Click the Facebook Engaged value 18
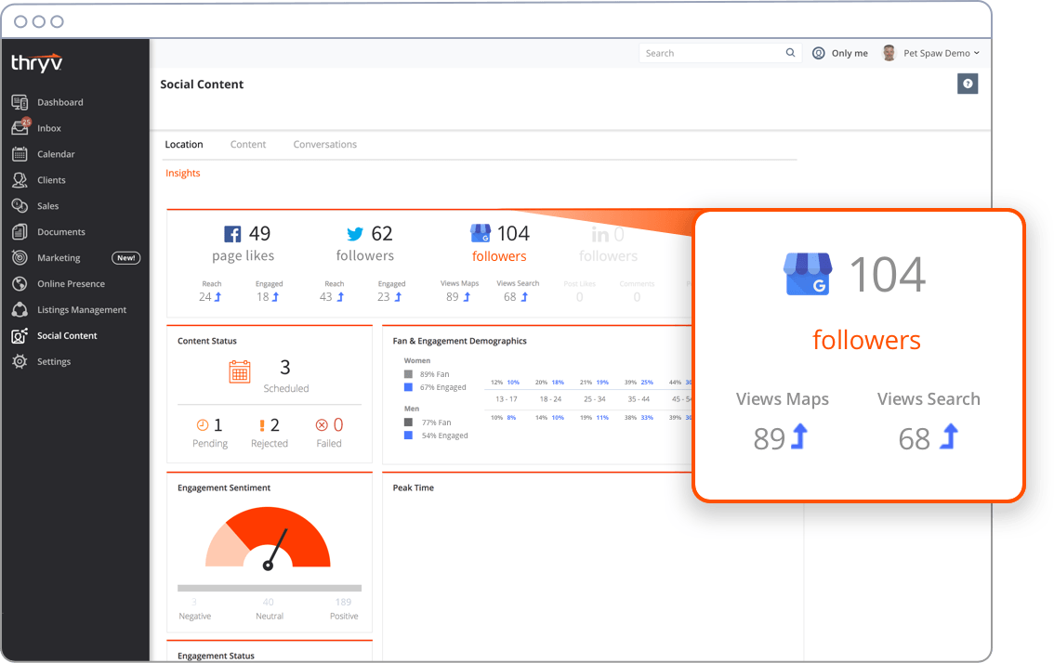The height and width of the screenshot is (663, 1054). coord(262,297)
